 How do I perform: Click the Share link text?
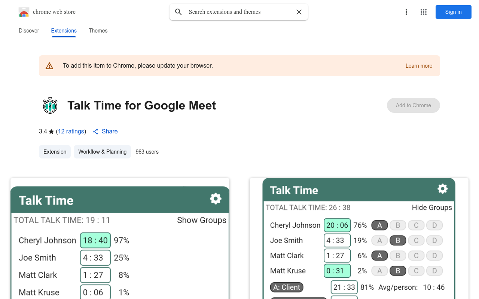point(110,131)
